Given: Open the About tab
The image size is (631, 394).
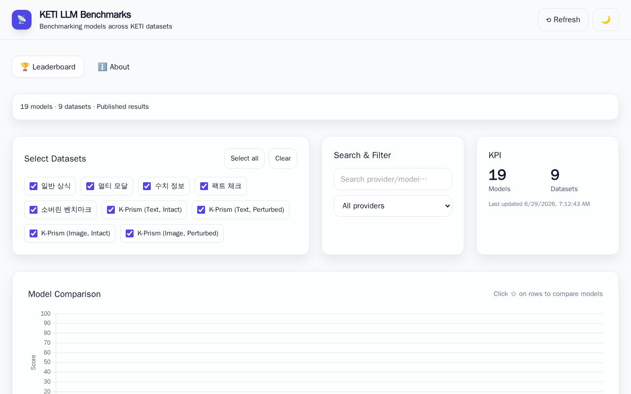Looking at the screenshot, I should coord(113,67).
